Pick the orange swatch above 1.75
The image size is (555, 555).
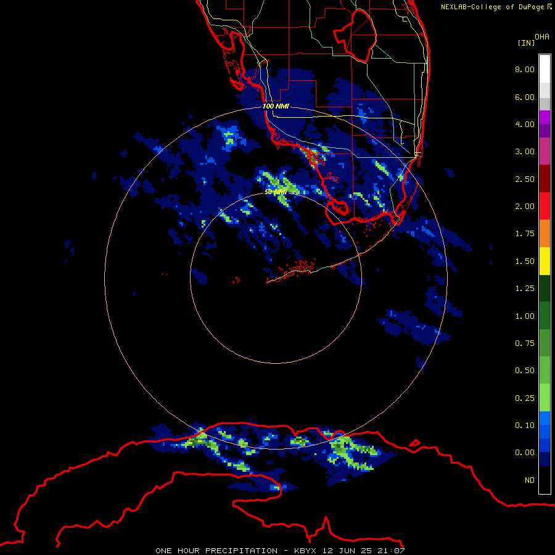click(545, 233)
